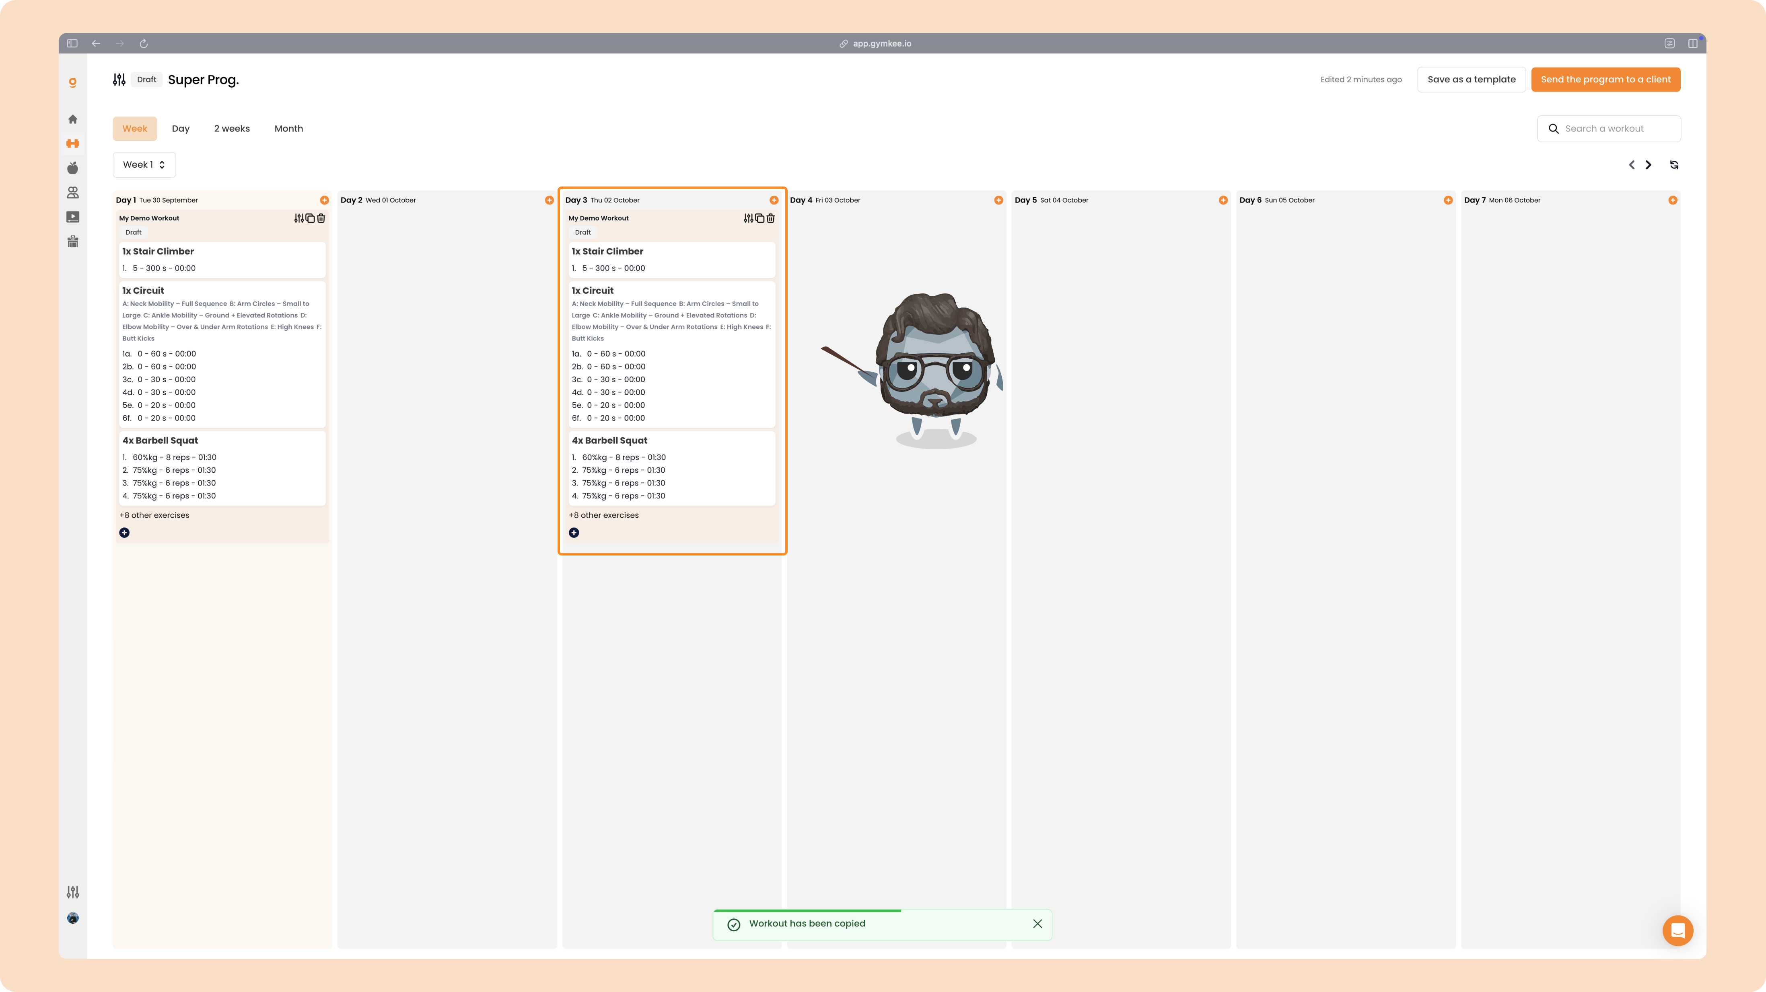Add exercise with plus under Day 1 workout
Viewport: 1766px width, 992px height.
click(x=125, y=532)
